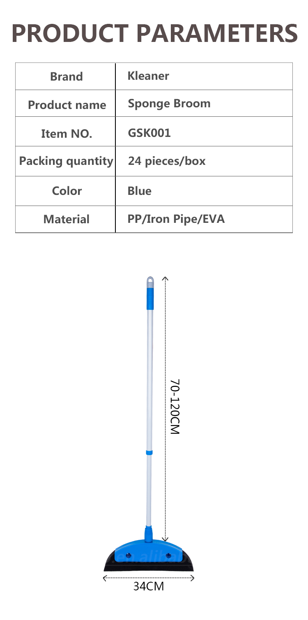The image size is (308, 620).
Task: Click the Packing quantity label
Action: tap(66, 161)
